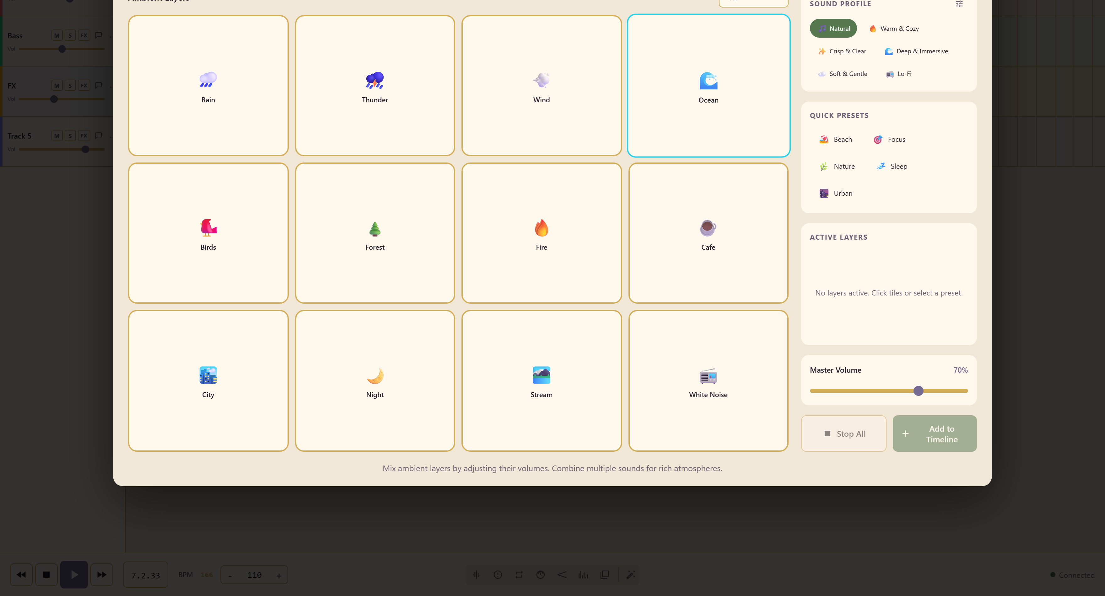This screenshot has width=1105, height=596.
Task: Apply the Sleep quick preset
Action: click(892, 166)
